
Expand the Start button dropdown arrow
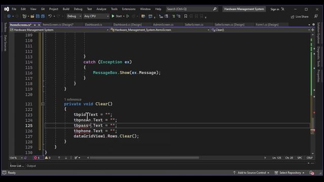click(x=124, y=16)
